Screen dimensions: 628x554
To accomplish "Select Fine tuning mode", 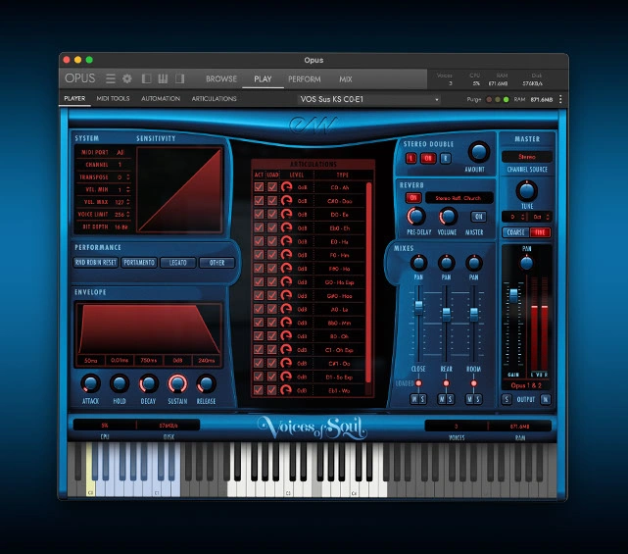I will 540,232.
